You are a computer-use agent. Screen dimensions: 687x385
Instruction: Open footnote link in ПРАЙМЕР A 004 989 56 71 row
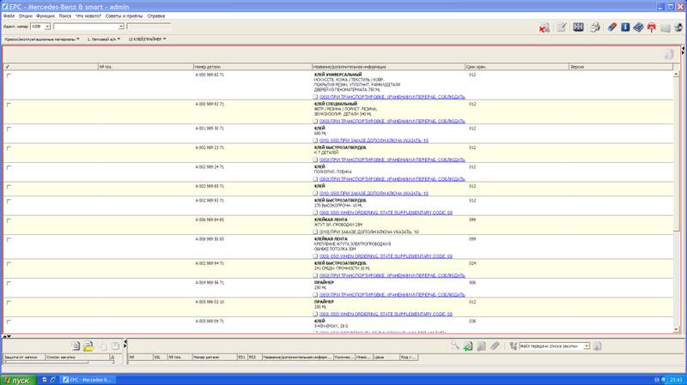pos(392,295)
